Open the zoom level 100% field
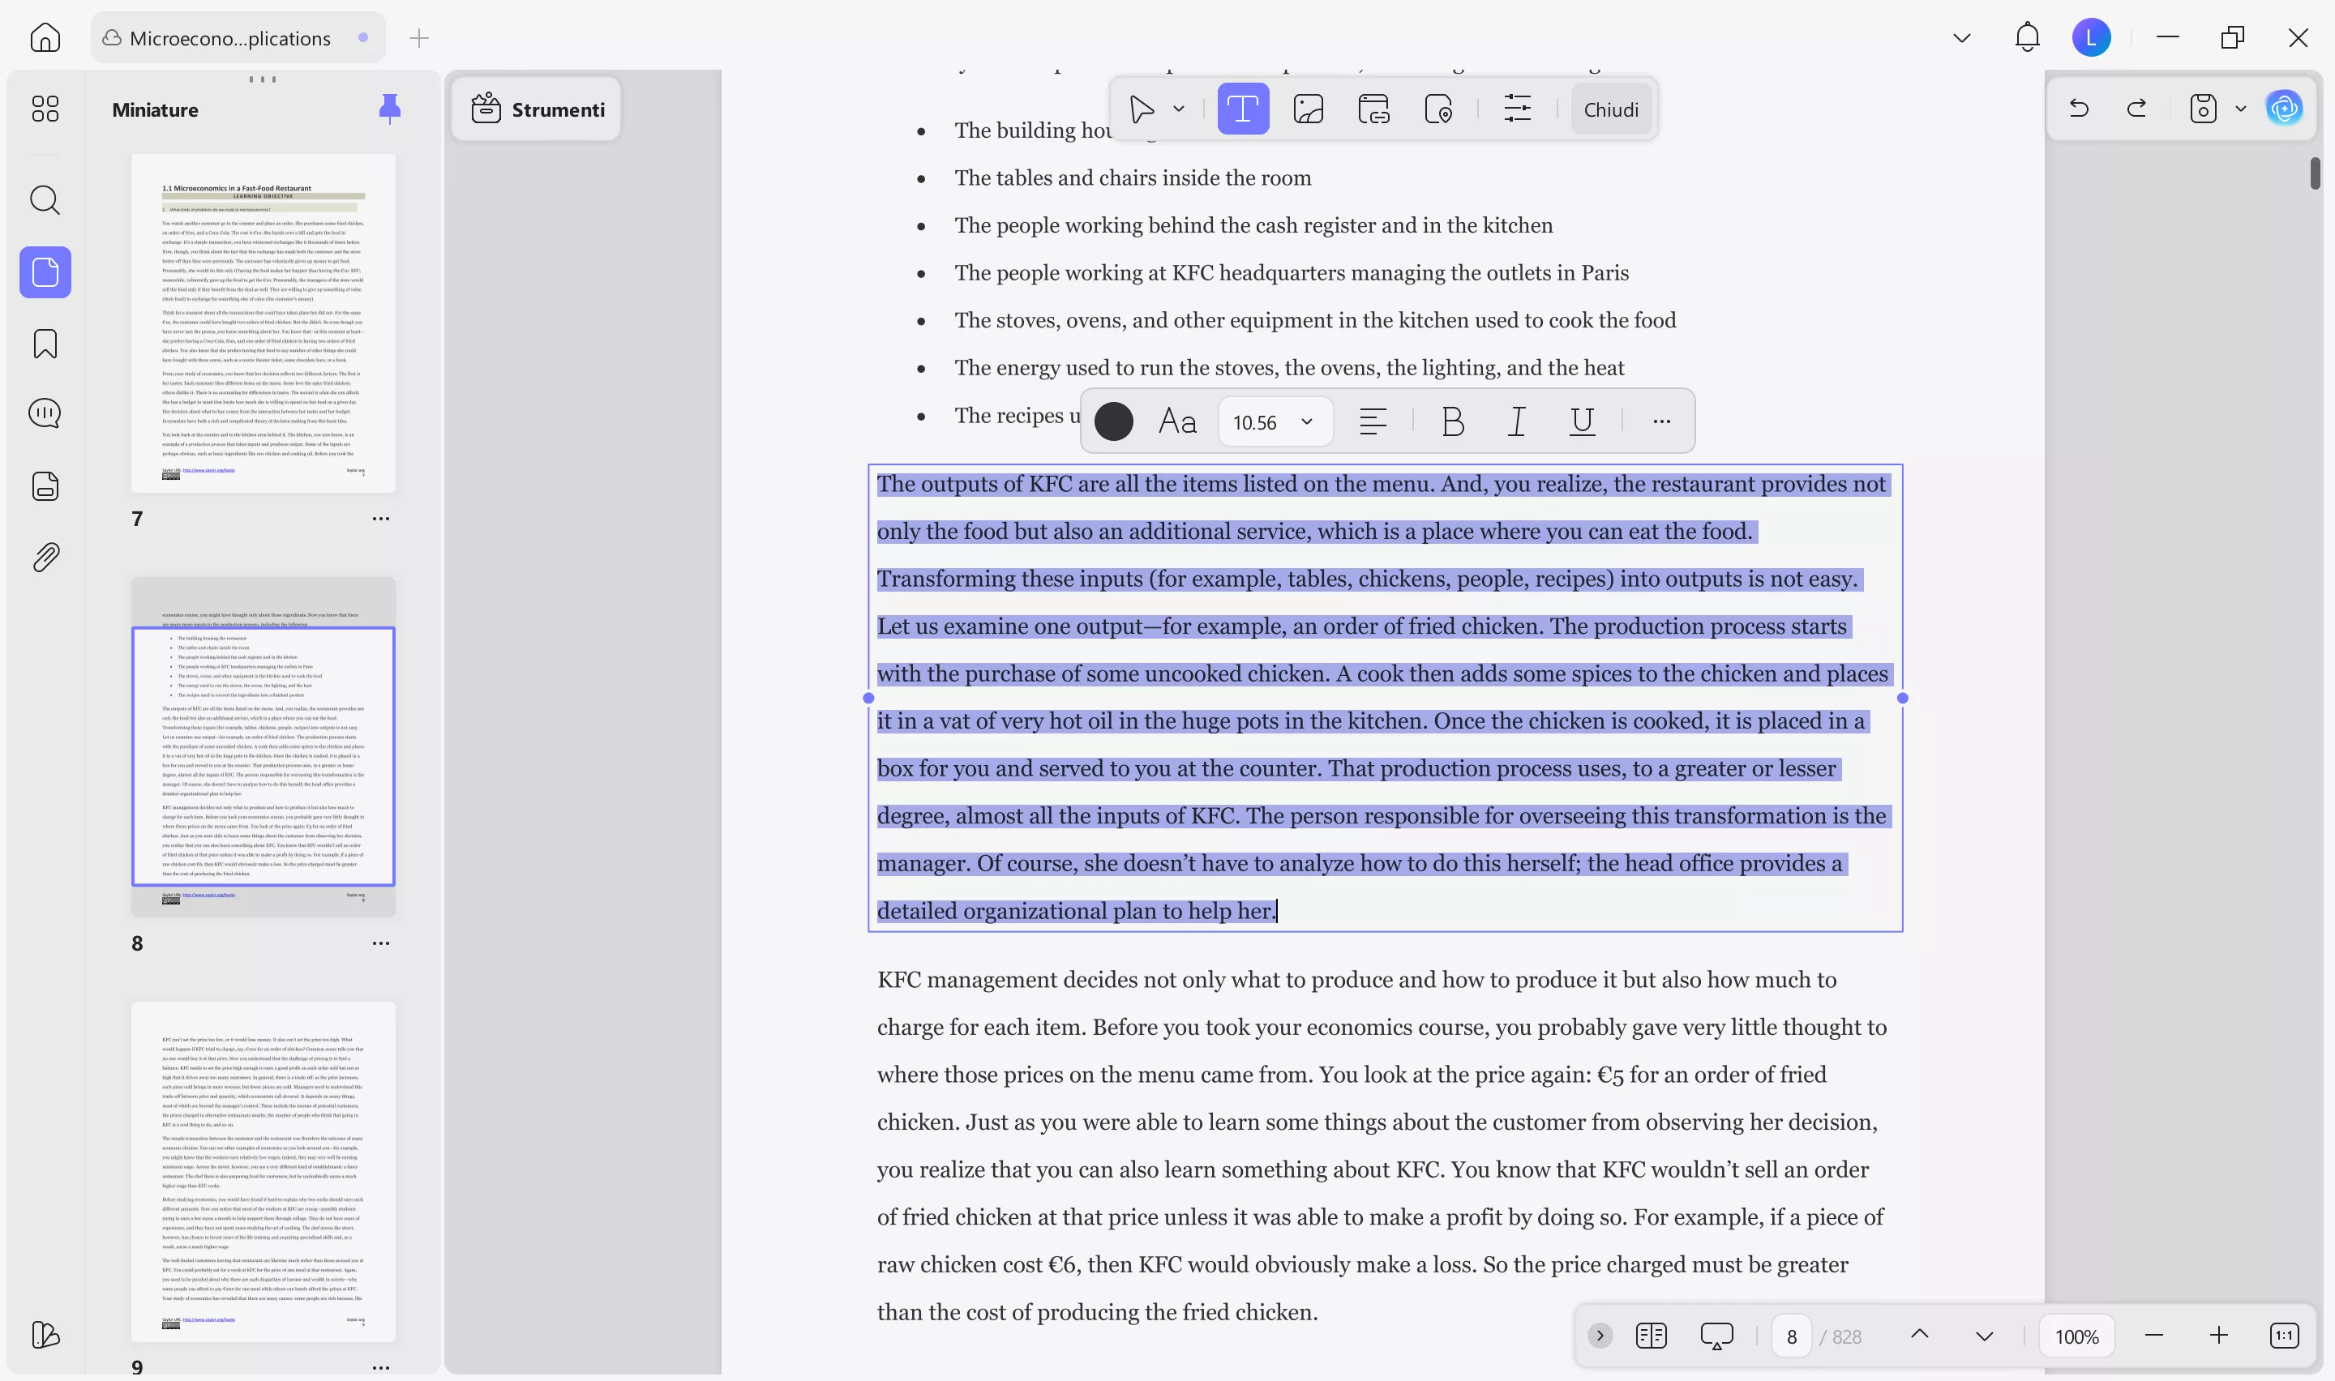The height and width of the screenshot is (1381, 2335). (x=2076, y=1336)
